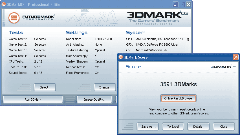Click the 3DMark03 title bar app icon
This screenshot has width=240, height=135.
pos(3,4)
